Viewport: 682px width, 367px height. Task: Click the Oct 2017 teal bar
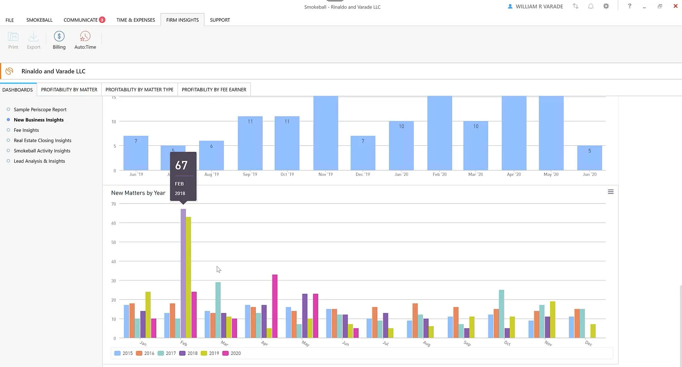(x=501, y=314)
